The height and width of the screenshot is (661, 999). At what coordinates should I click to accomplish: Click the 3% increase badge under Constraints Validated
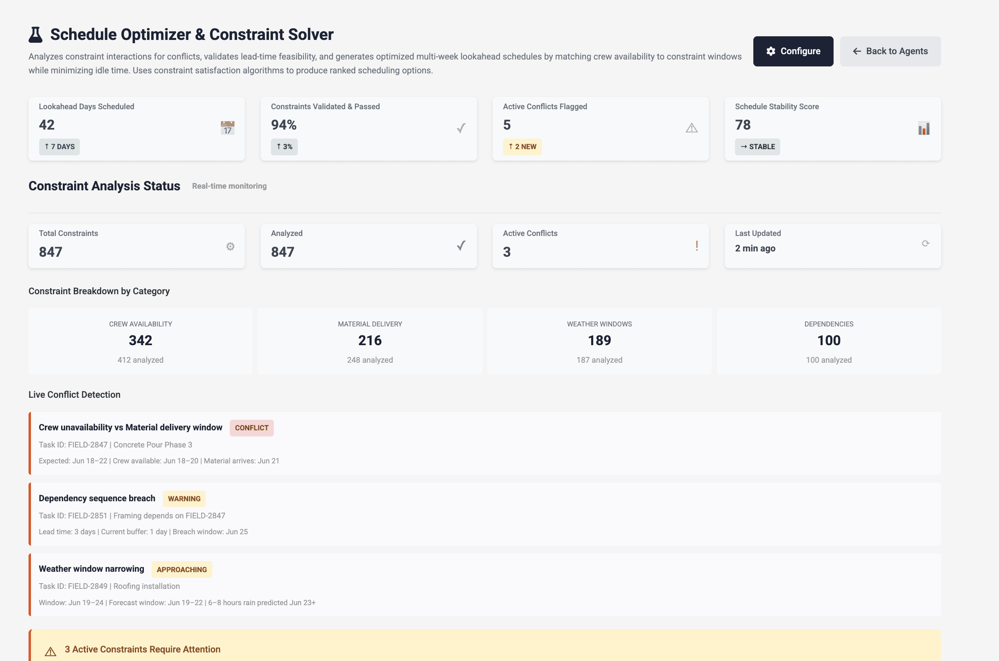pos(284,147)
